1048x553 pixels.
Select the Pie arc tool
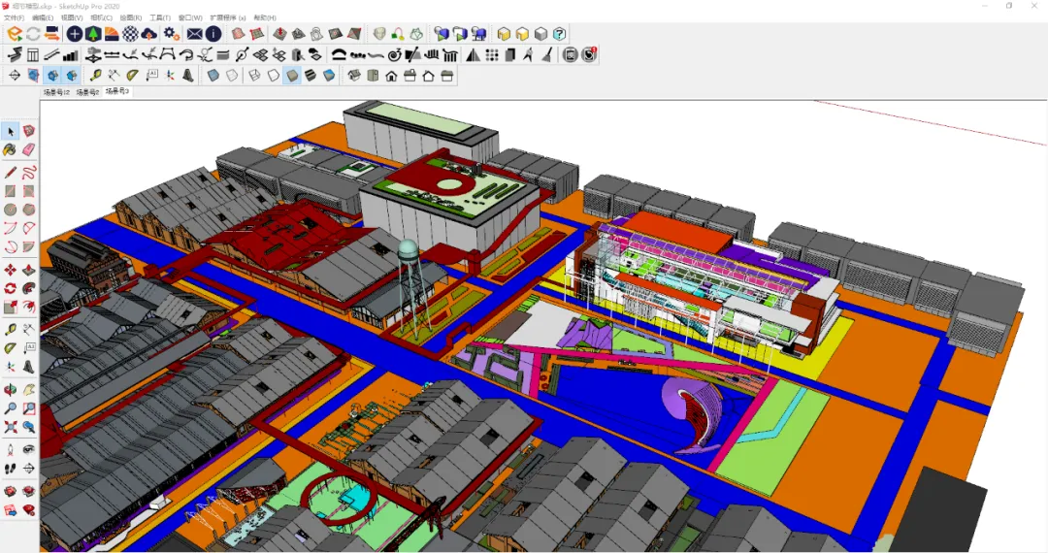(x=29, y=247)
